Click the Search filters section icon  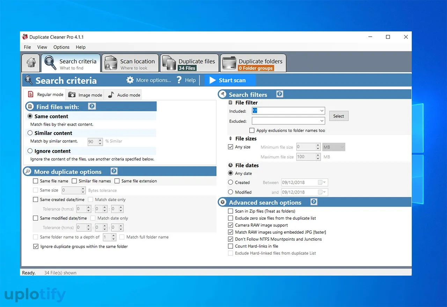pos(222,94)
